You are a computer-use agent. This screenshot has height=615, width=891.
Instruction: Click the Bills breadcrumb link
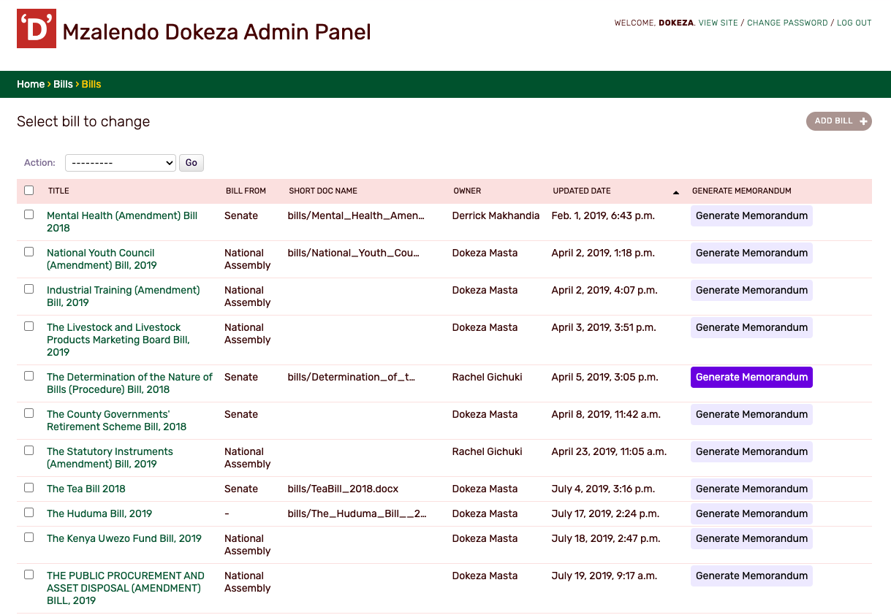63,84
